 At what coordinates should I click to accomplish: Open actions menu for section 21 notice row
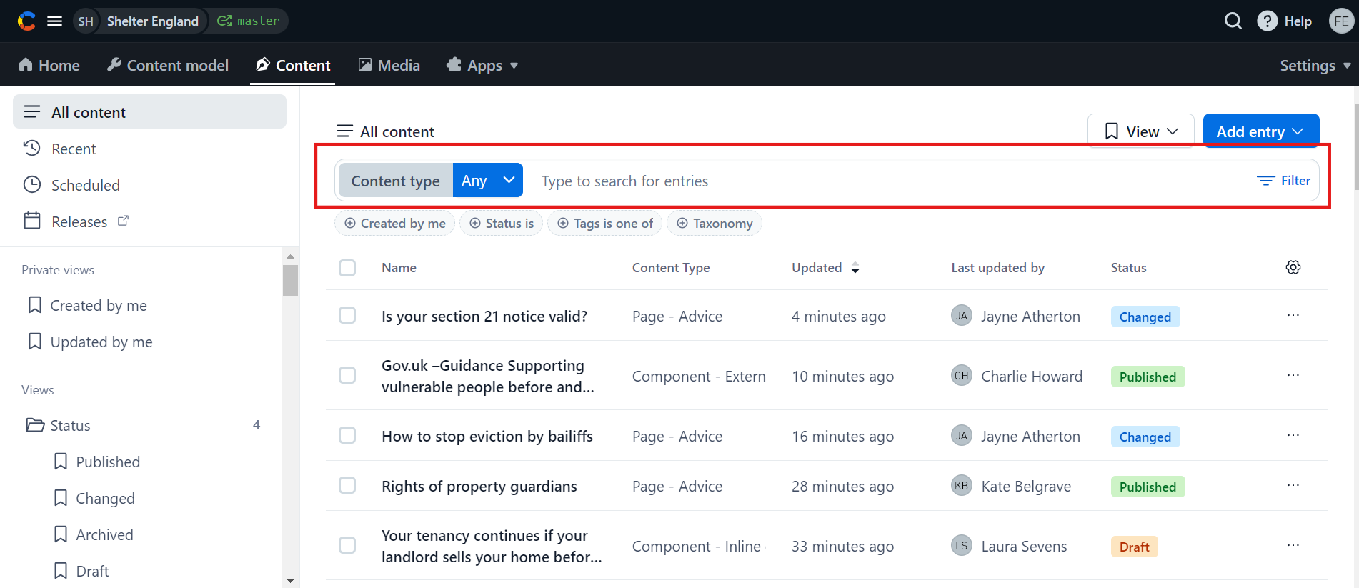point(1293,315)
